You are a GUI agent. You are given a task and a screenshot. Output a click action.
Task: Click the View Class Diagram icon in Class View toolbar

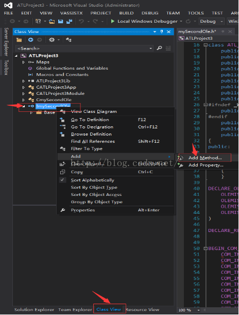click(x=69, y=40)
